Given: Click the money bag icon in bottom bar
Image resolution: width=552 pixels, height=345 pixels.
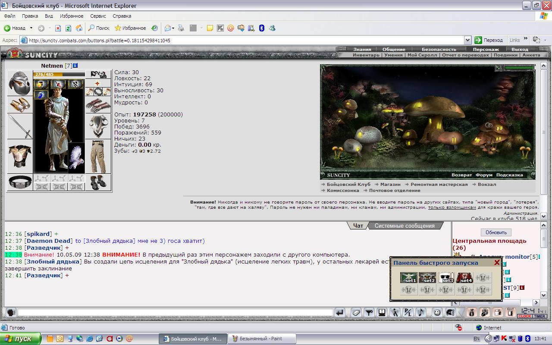Looking at the screenshot, I should (472, 313).
